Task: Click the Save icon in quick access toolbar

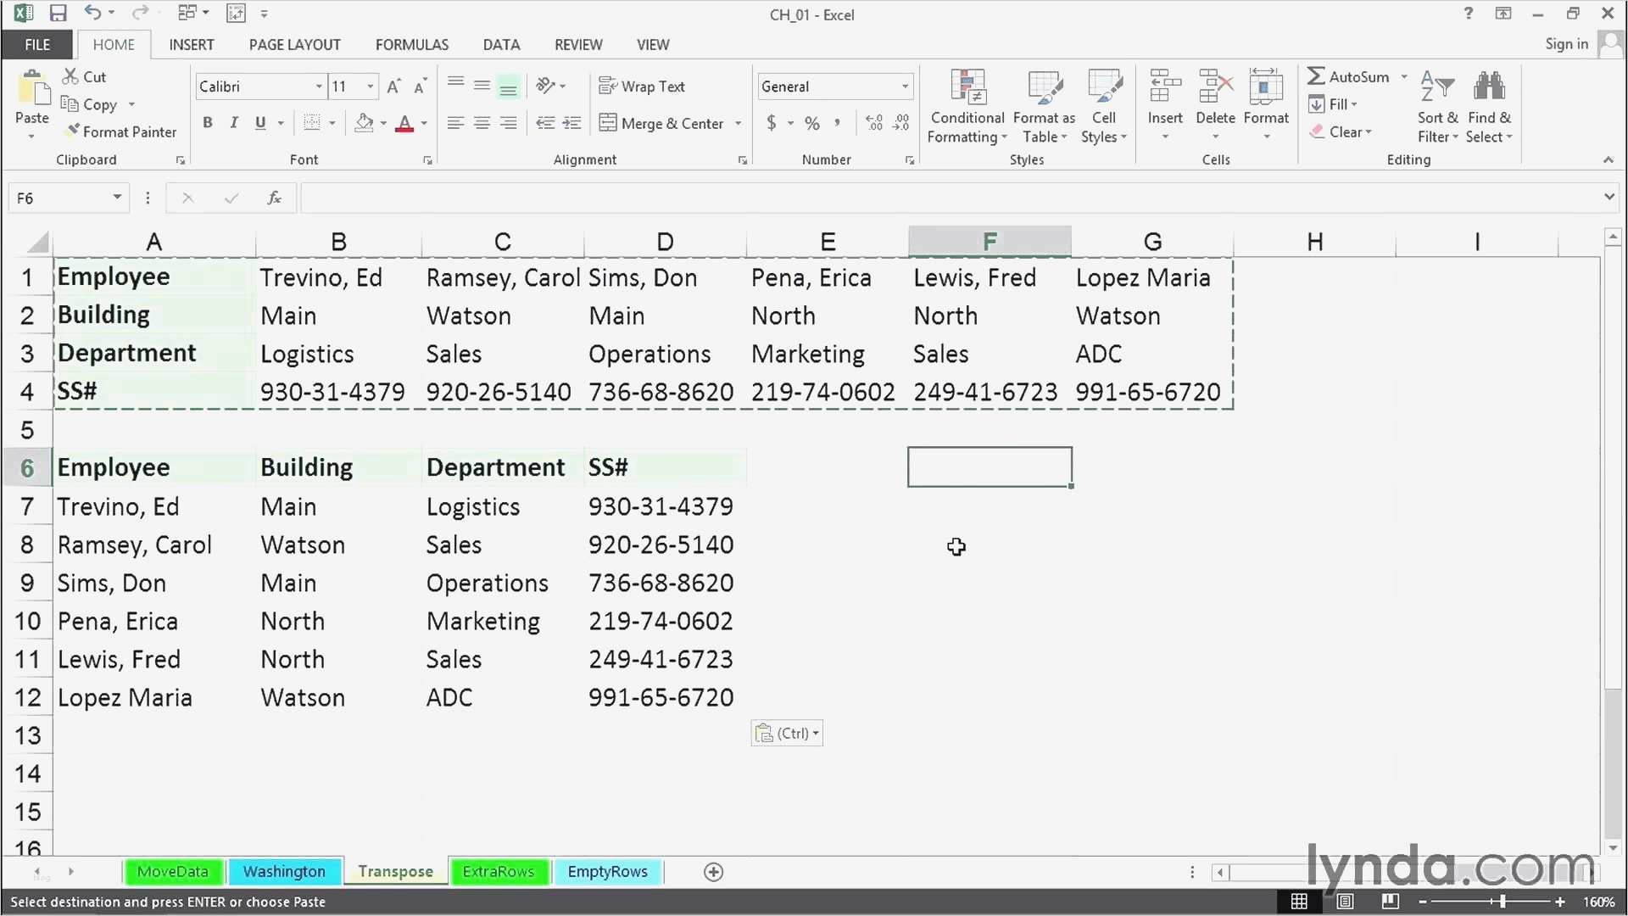Action: [58, 14]
